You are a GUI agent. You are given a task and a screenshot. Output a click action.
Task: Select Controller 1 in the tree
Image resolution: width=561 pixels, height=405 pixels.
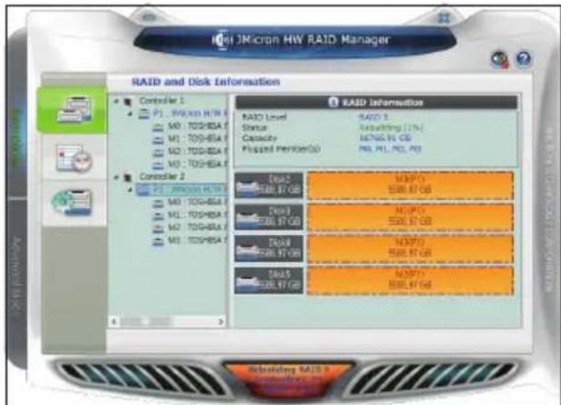point(161,101)
